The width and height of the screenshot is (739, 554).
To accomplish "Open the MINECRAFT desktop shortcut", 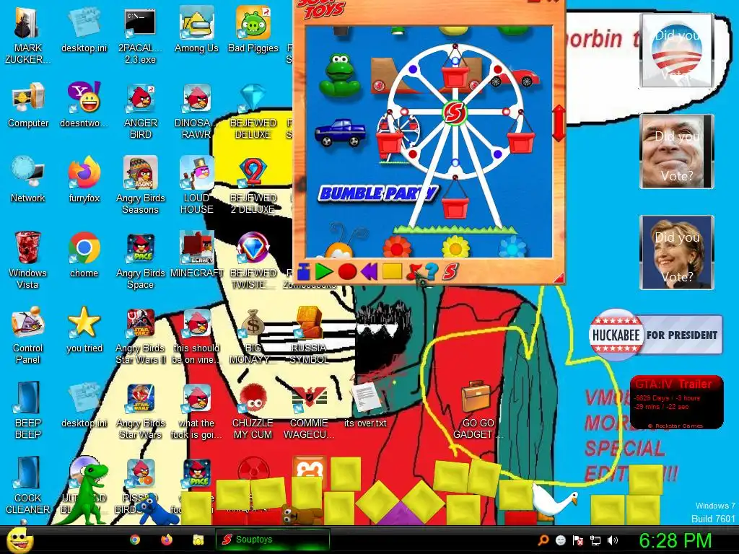I will 196,255.
